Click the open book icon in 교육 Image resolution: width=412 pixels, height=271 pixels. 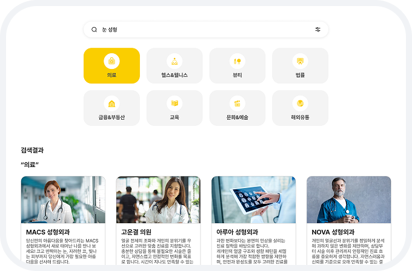coord(174,103)
